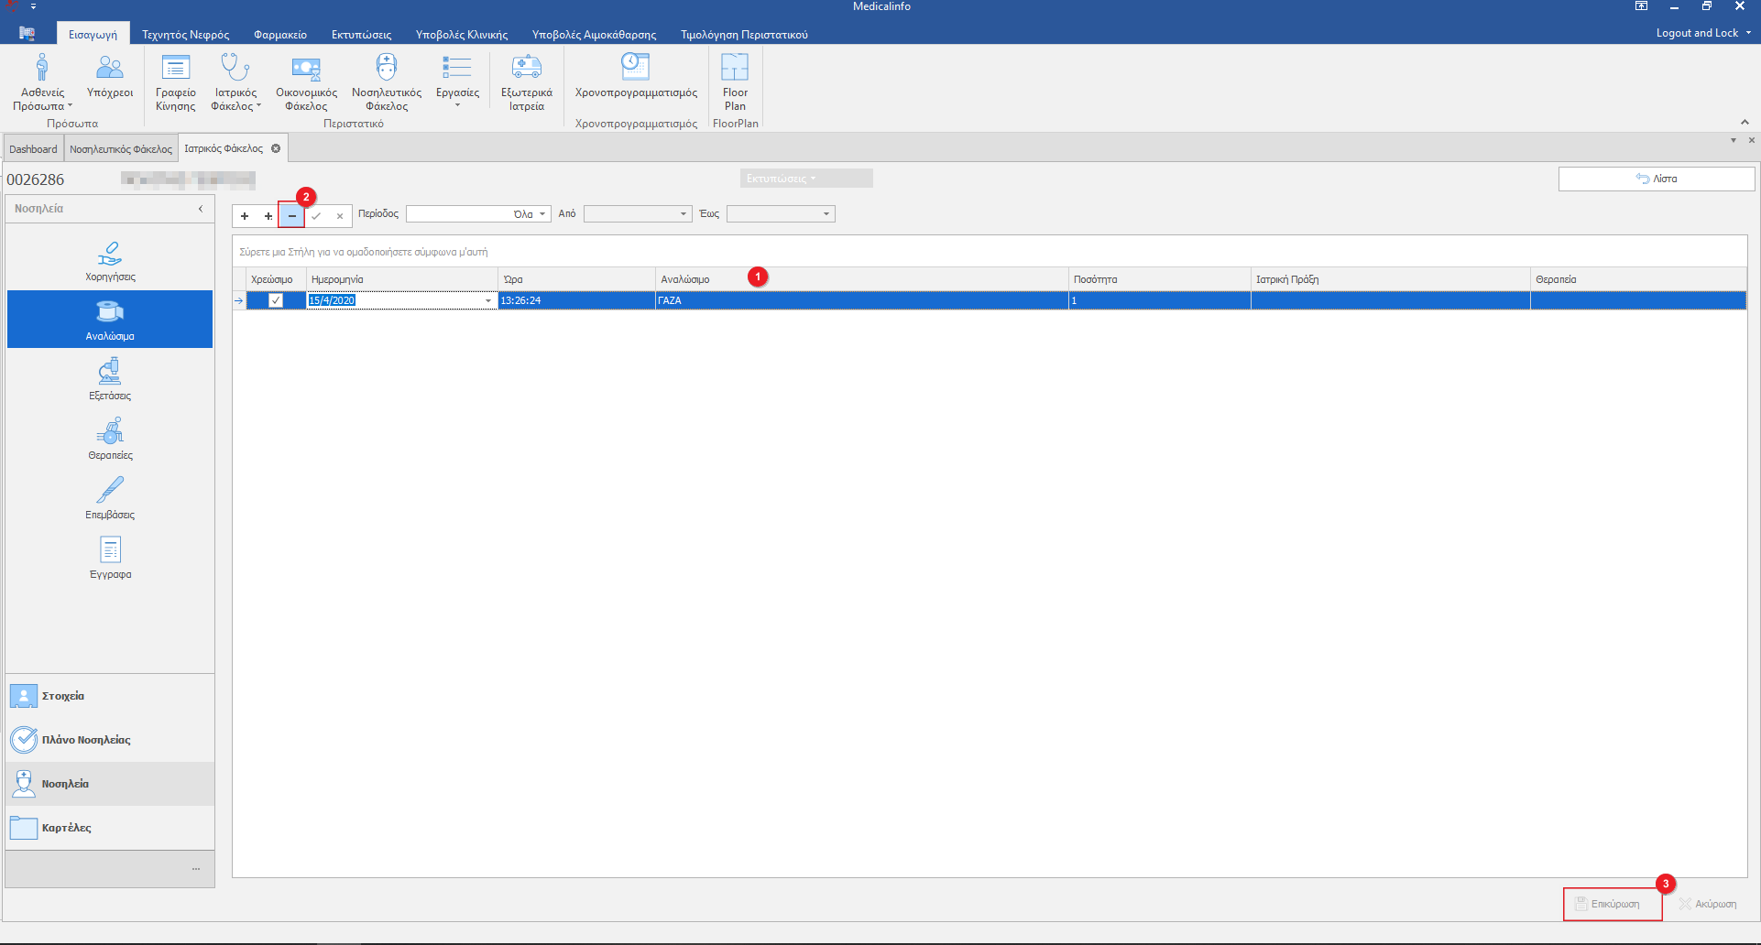This screenshot has width=1761, height=945.
Task: Click the Λίστα button
Action: 1657,179
